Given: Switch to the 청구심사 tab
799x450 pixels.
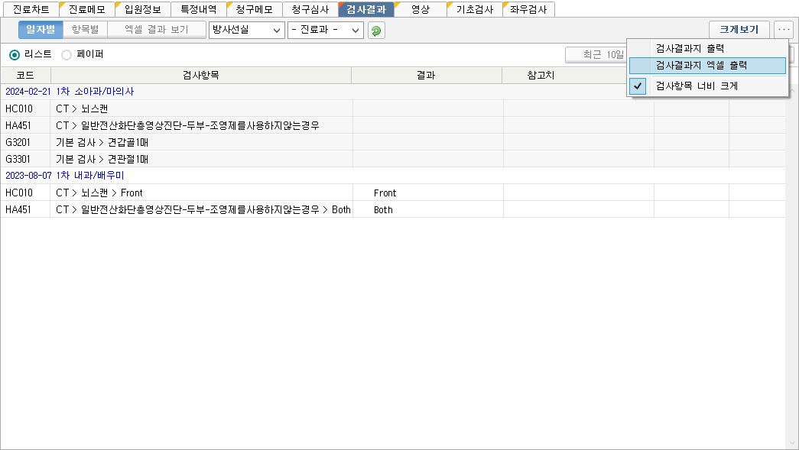Looking at the screenshot, I should (x=310, y=10).
